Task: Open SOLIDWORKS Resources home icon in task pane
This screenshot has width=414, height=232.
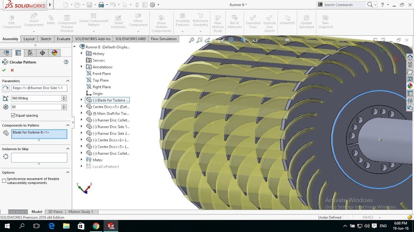Action: pyautogui.click(x=410, y=57)
